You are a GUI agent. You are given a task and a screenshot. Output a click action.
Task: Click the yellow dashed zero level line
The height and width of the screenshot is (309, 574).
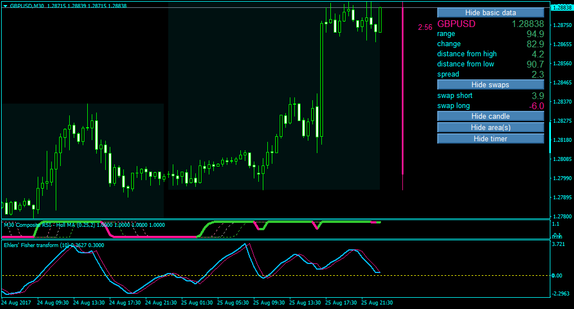click(x=276, y=275)
